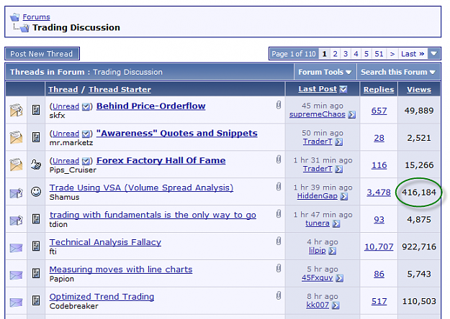Click thumbs-up icon on Hall Of Fame row
Image resolution: width=450 pixels, height=319 pixels.
pyautogui.click(x=36, y=165)
